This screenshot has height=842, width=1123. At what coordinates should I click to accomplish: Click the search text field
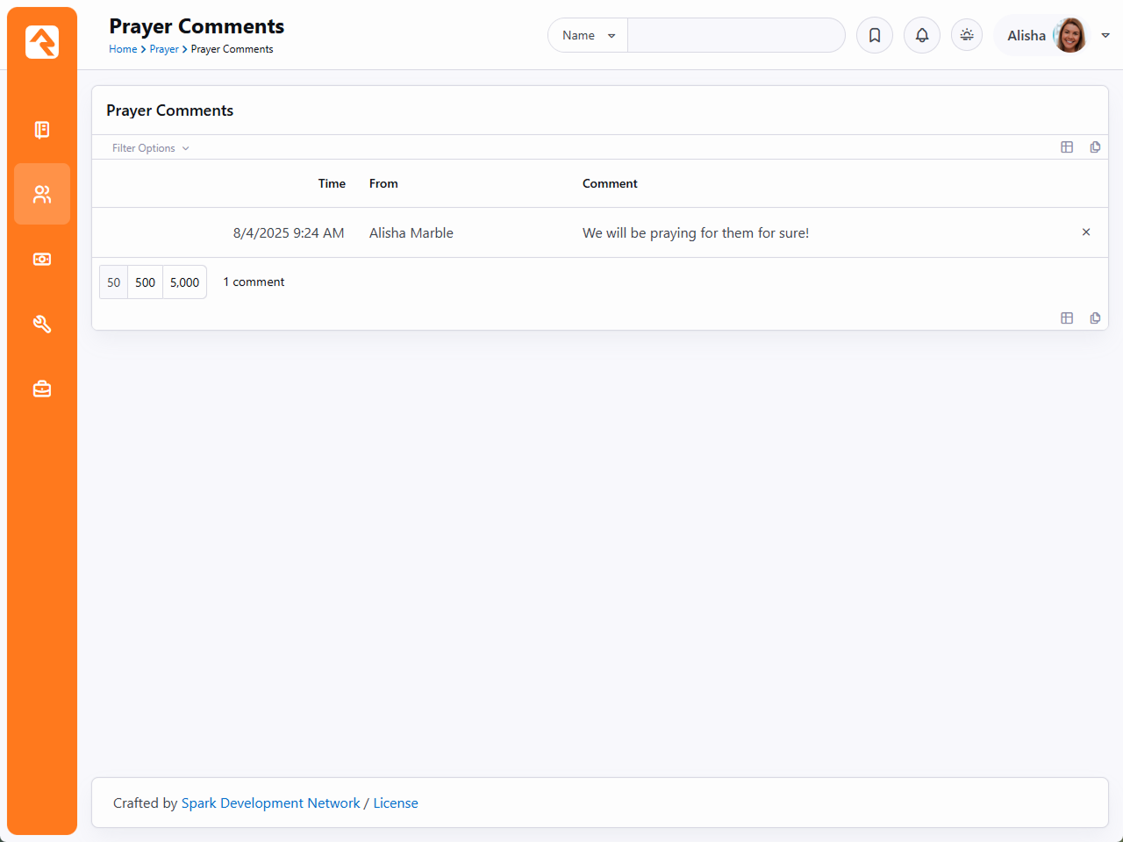[x=735, y=35]
